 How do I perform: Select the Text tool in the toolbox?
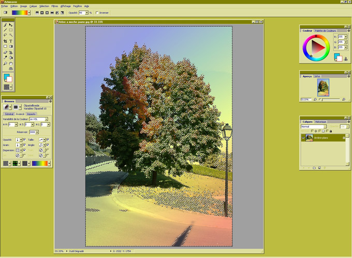11,41
